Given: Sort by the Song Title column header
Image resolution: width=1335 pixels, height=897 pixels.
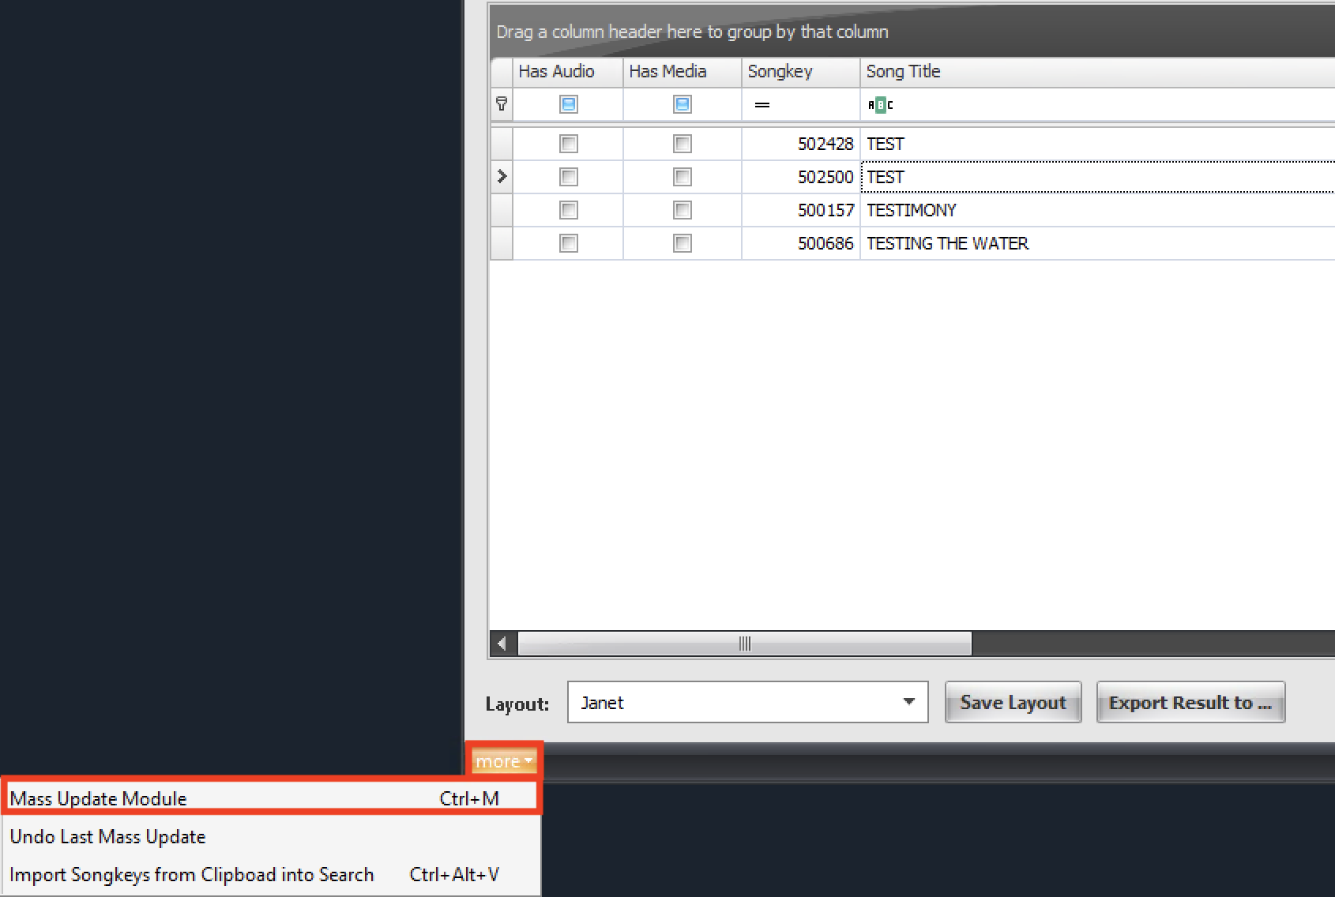Looking at the screenshot, I should tap(903, 72).
